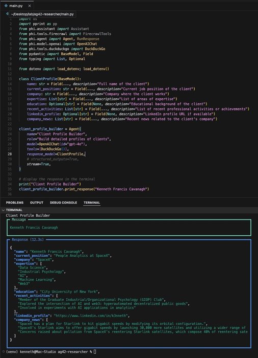Viewport: 258px width, 358px height.
Task: Click 'FirecrawlTools' in the firecrawl import line
Action: point(97,34)
